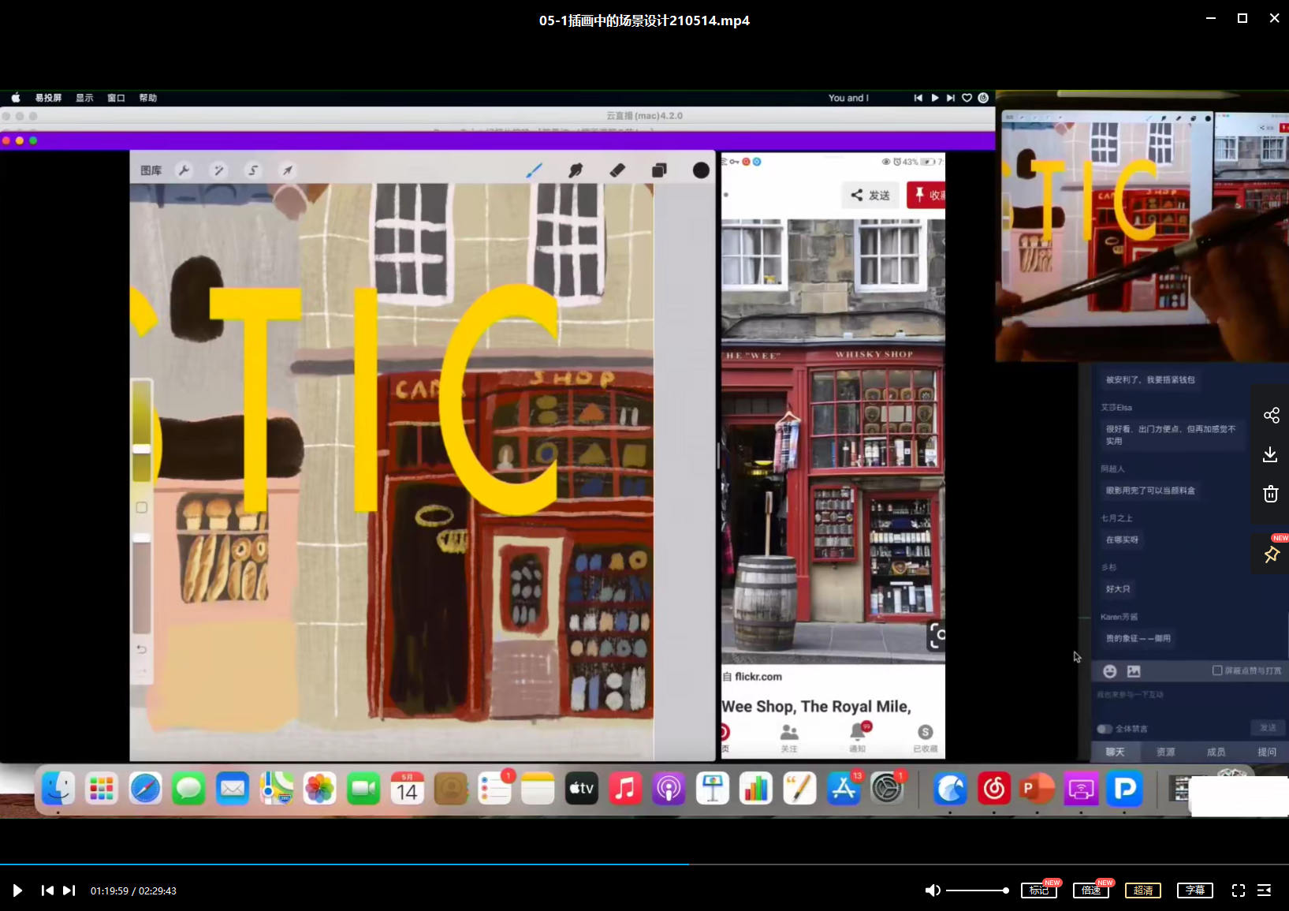Screen dimensions: 1289x911
Task: Open the 窗口 menu in menu bar
Action: [116, 98]
